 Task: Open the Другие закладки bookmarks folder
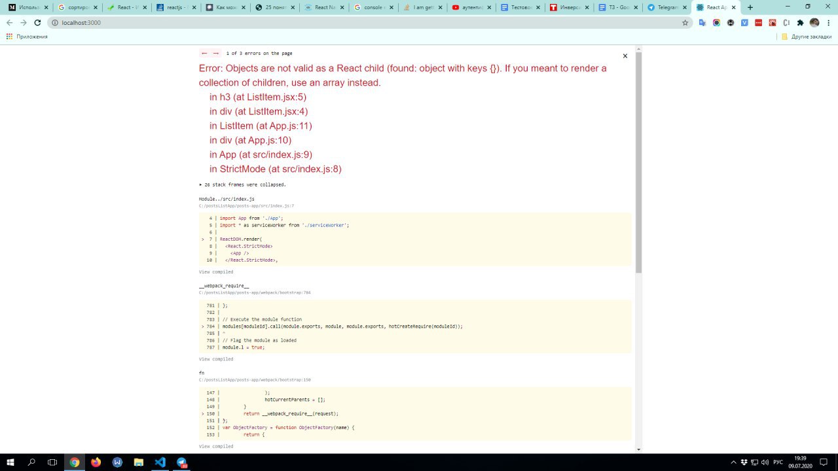point(806,37)
